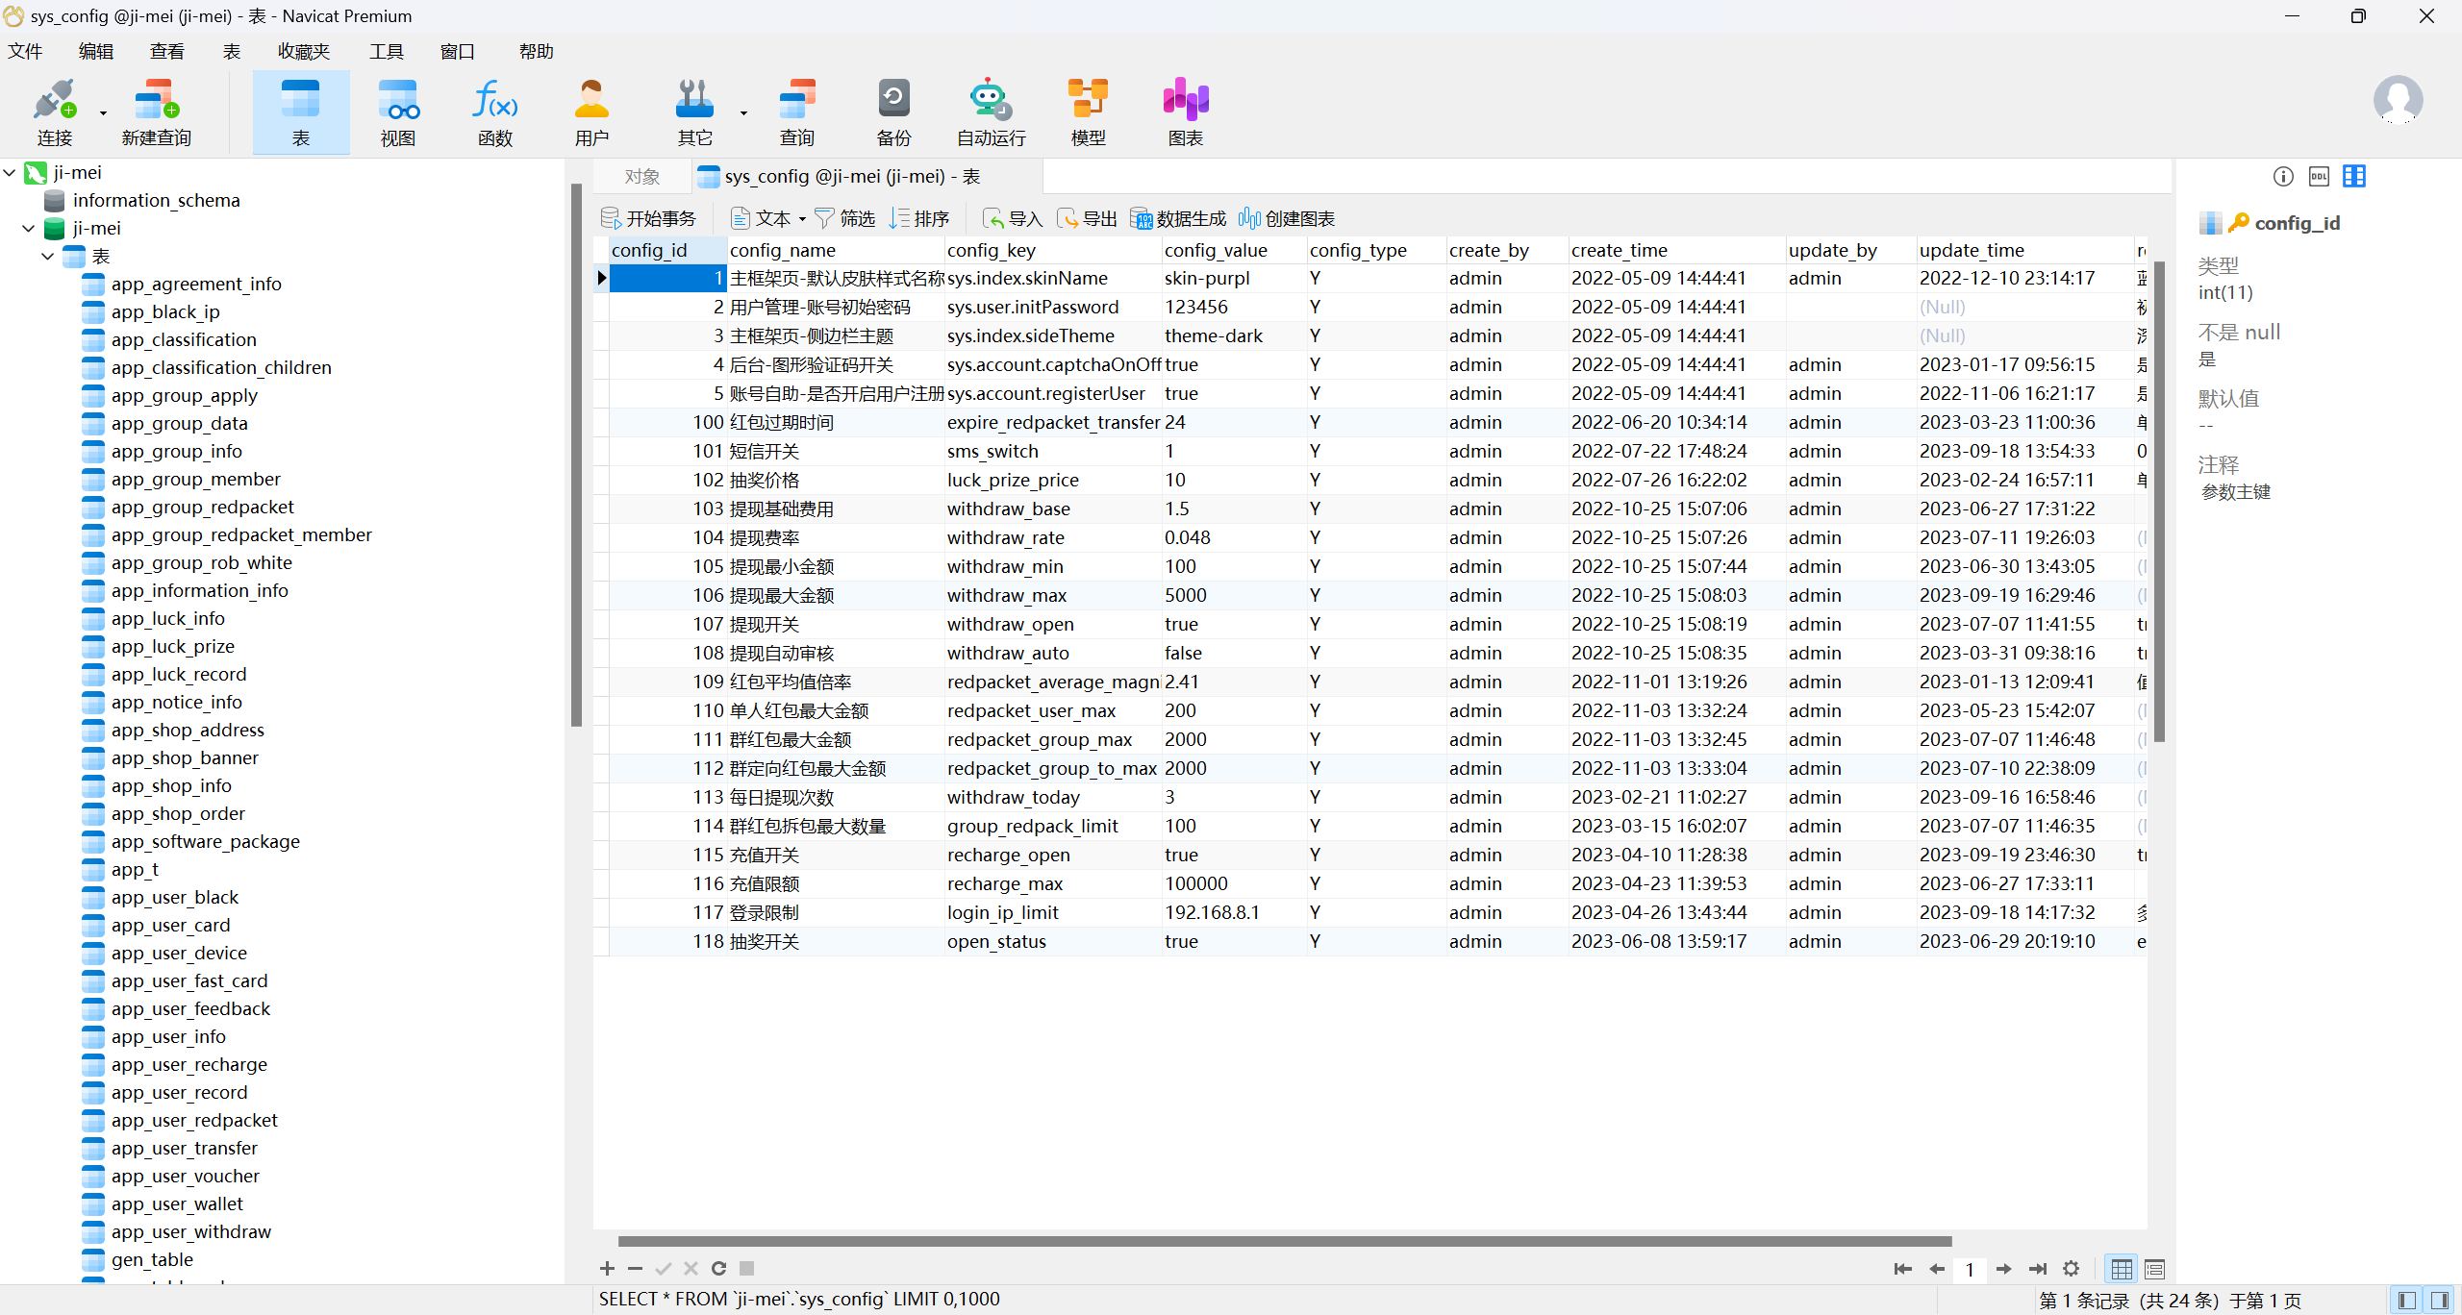
Task: Click the horizontal scrollbar under the grid
Action: pyautogui.click(x=1284, y=1241)
